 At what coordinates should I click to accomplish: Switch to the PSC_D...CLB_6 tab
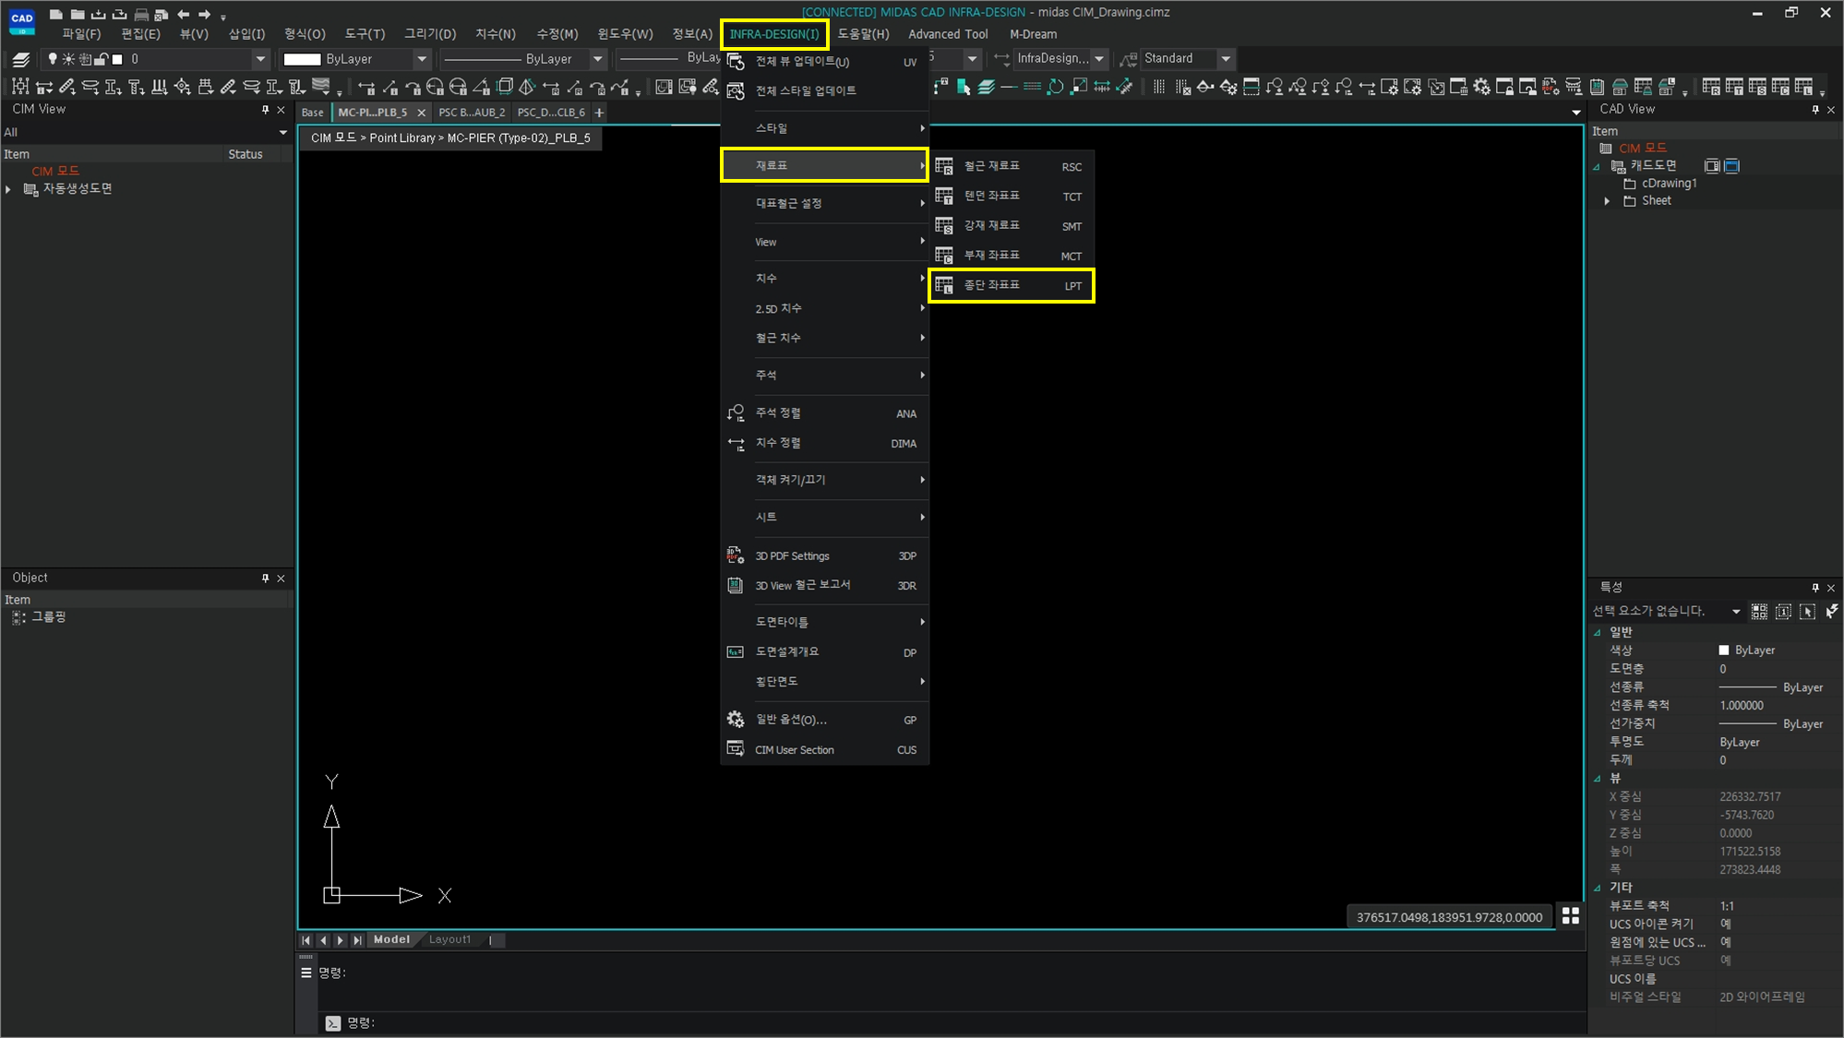551,113
